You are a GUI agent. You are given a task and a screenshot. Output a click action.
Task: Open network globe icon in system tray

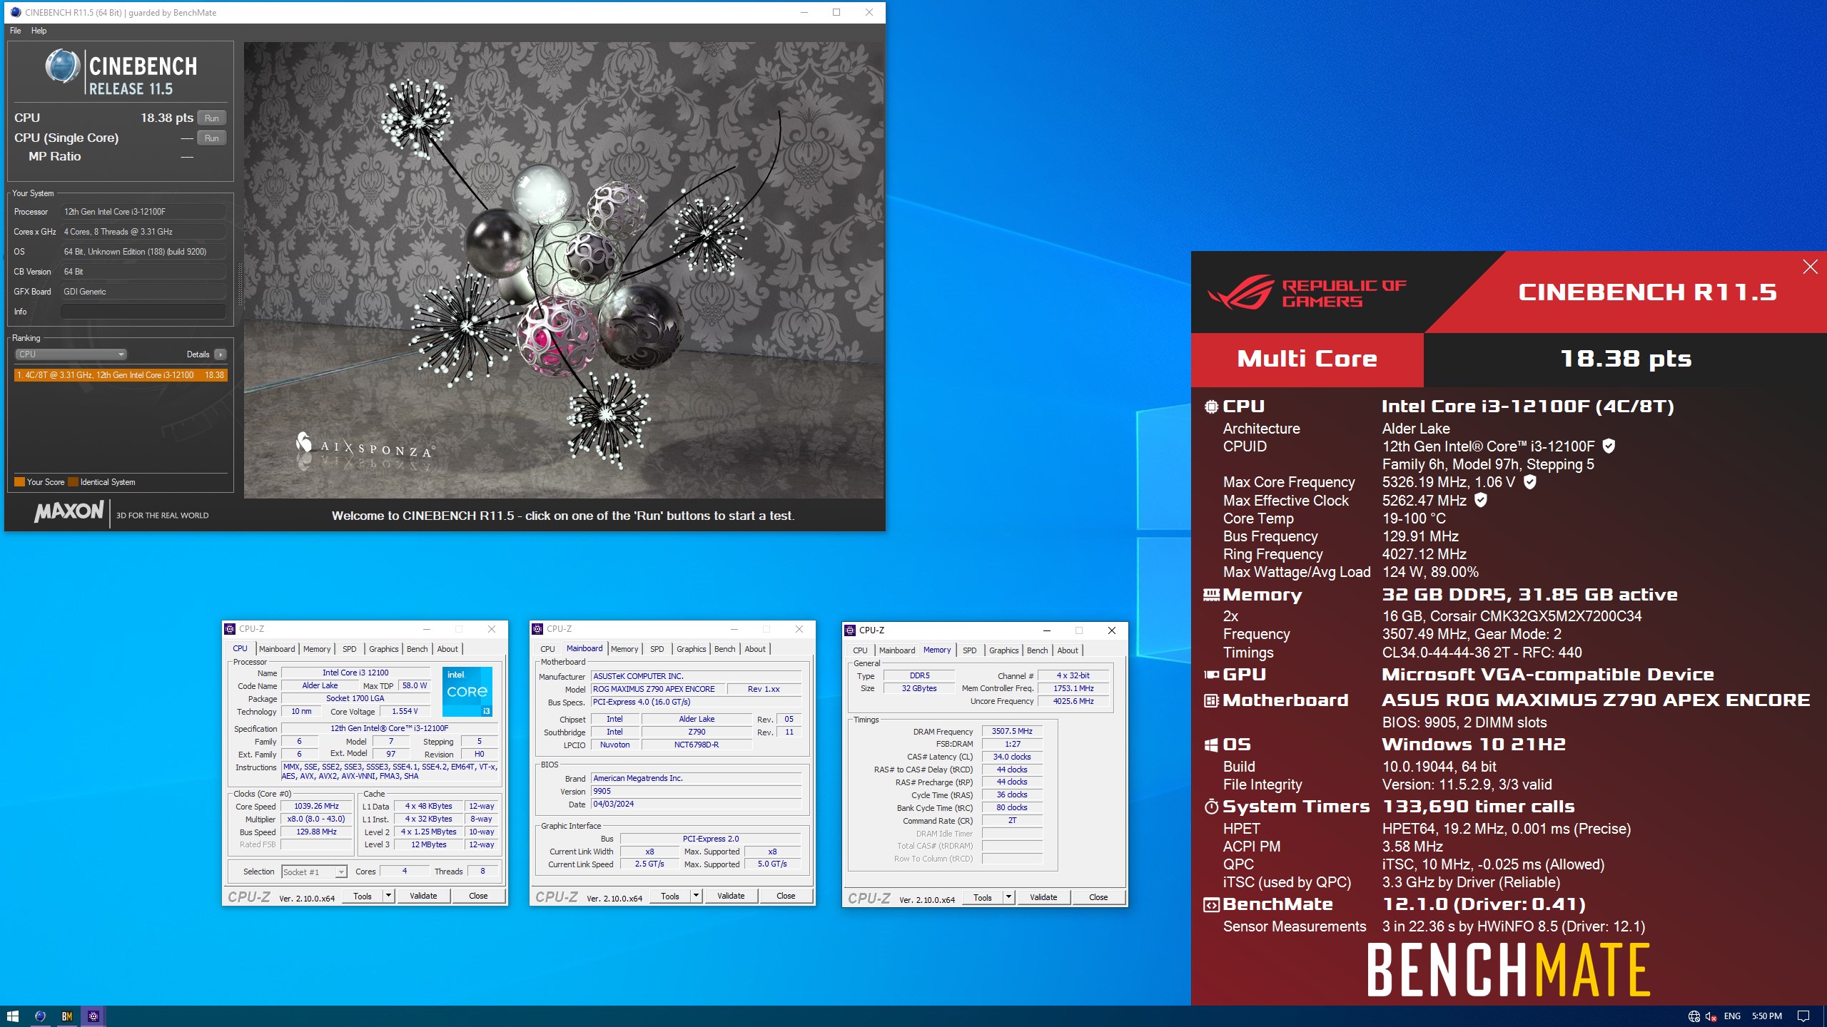(x=1694, y=1016)
